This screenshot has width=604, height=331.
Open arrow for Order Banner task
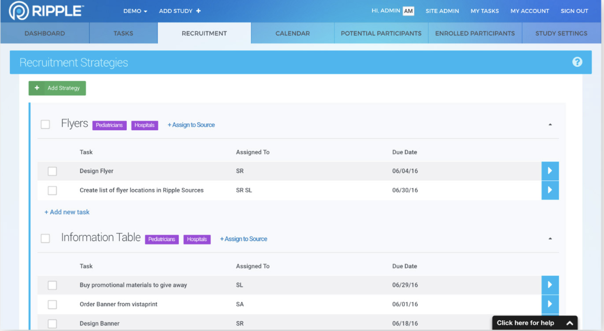(x=550, y=304)
